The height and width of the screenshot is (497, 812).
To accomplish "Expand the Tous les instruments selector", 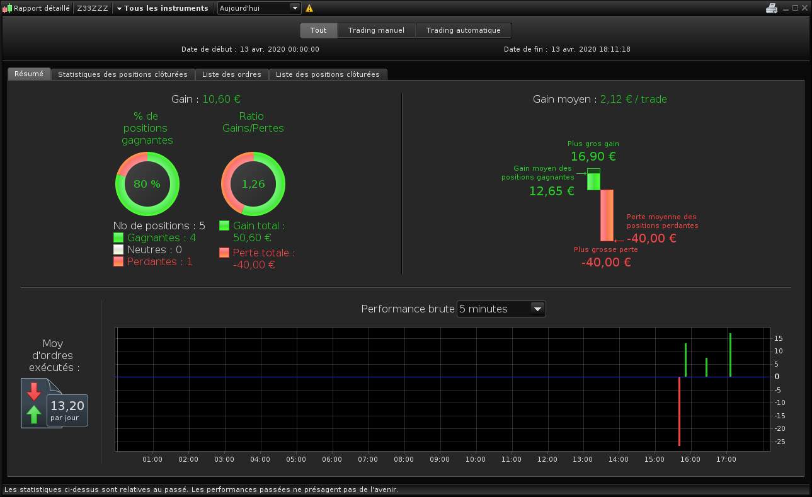I will tap(163, 8).
